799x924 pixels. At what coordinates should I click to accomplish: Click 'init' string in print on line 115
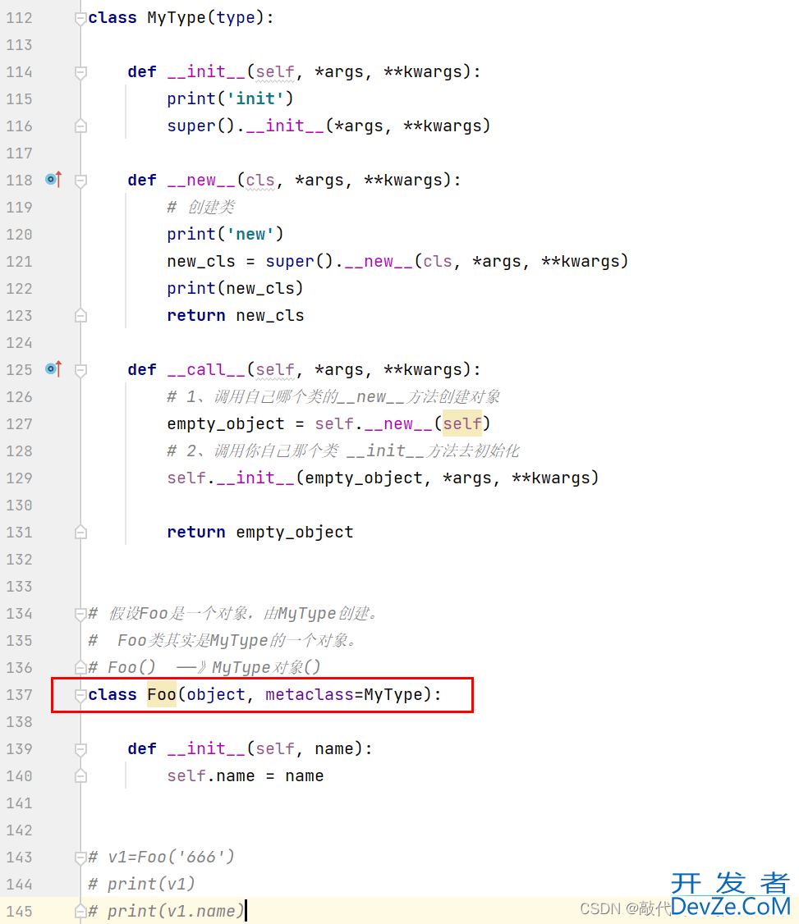pos(255,98)
